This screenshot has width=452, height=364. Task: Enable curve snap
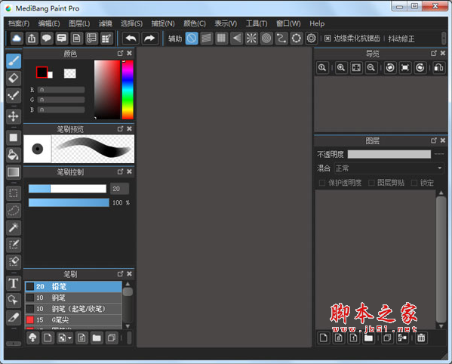pos(281,39)
